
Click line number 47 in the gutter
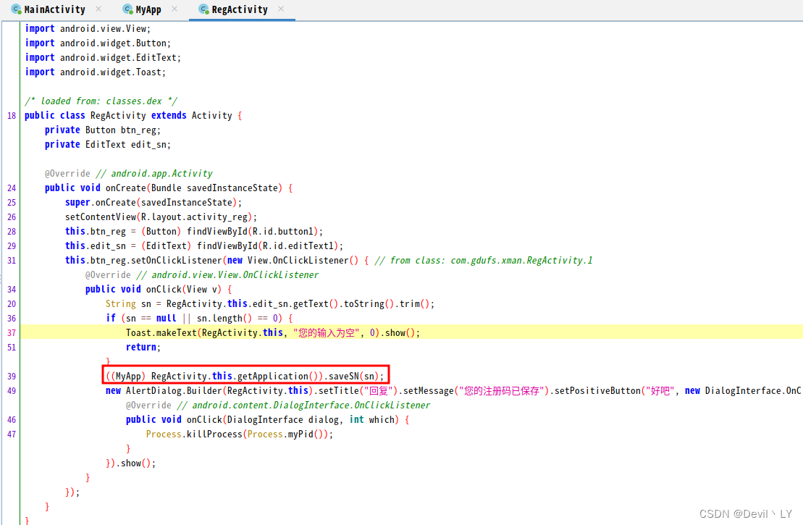[x=12, y=434]
